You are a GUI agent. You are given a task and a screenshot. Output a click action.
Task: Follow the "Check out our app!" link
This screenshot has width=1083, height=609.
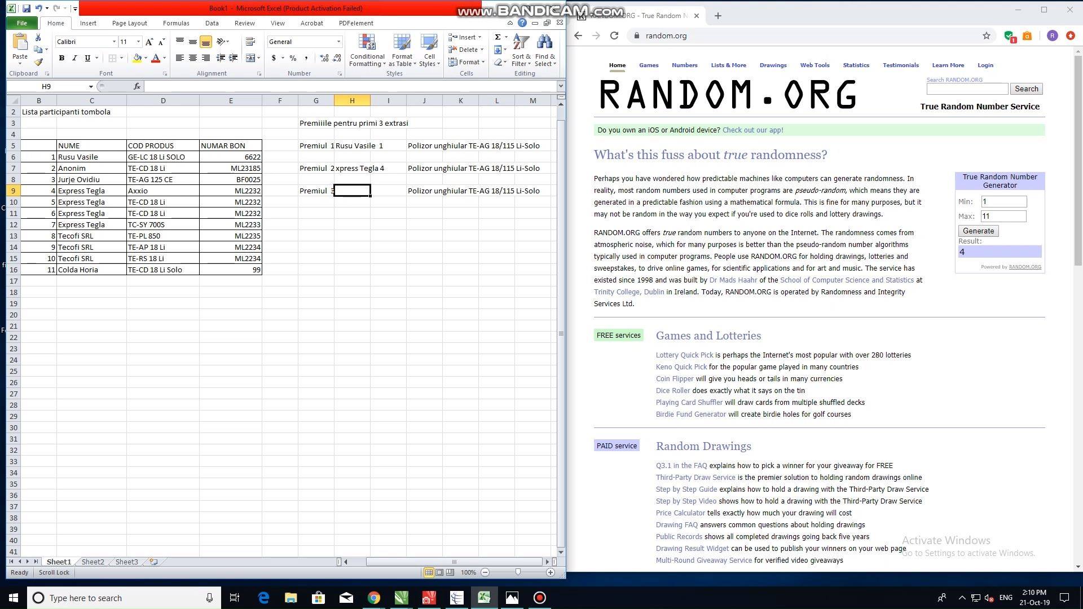click(752, 130)
